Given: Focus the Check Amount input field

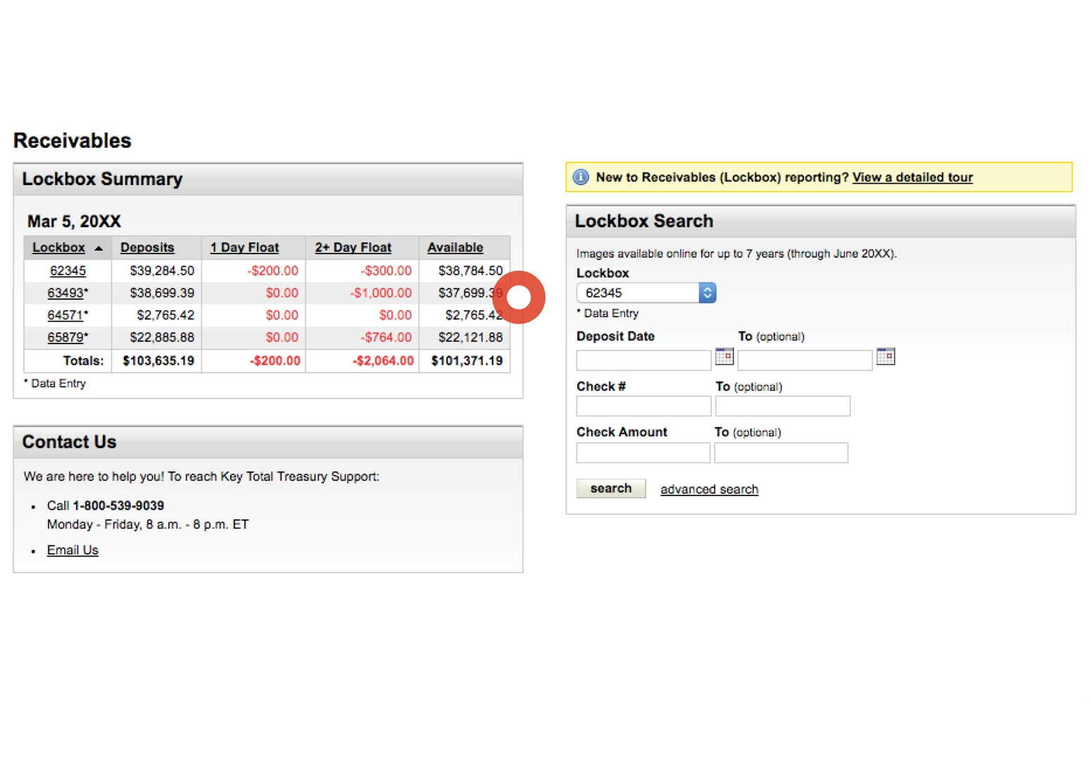Looking at the screenshot, I should point(643,453).
